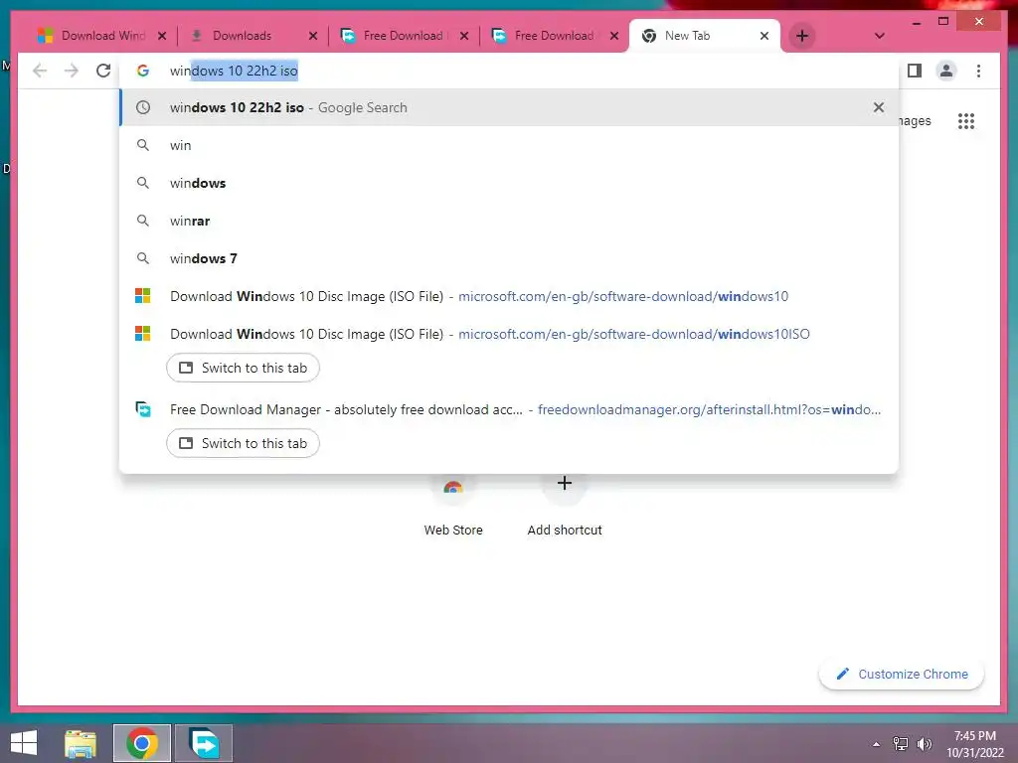Viewport: 1018px width, 763px height.
Task: Close the first Free Download tab
Action: pyautogui.click(x=464, y=36)
